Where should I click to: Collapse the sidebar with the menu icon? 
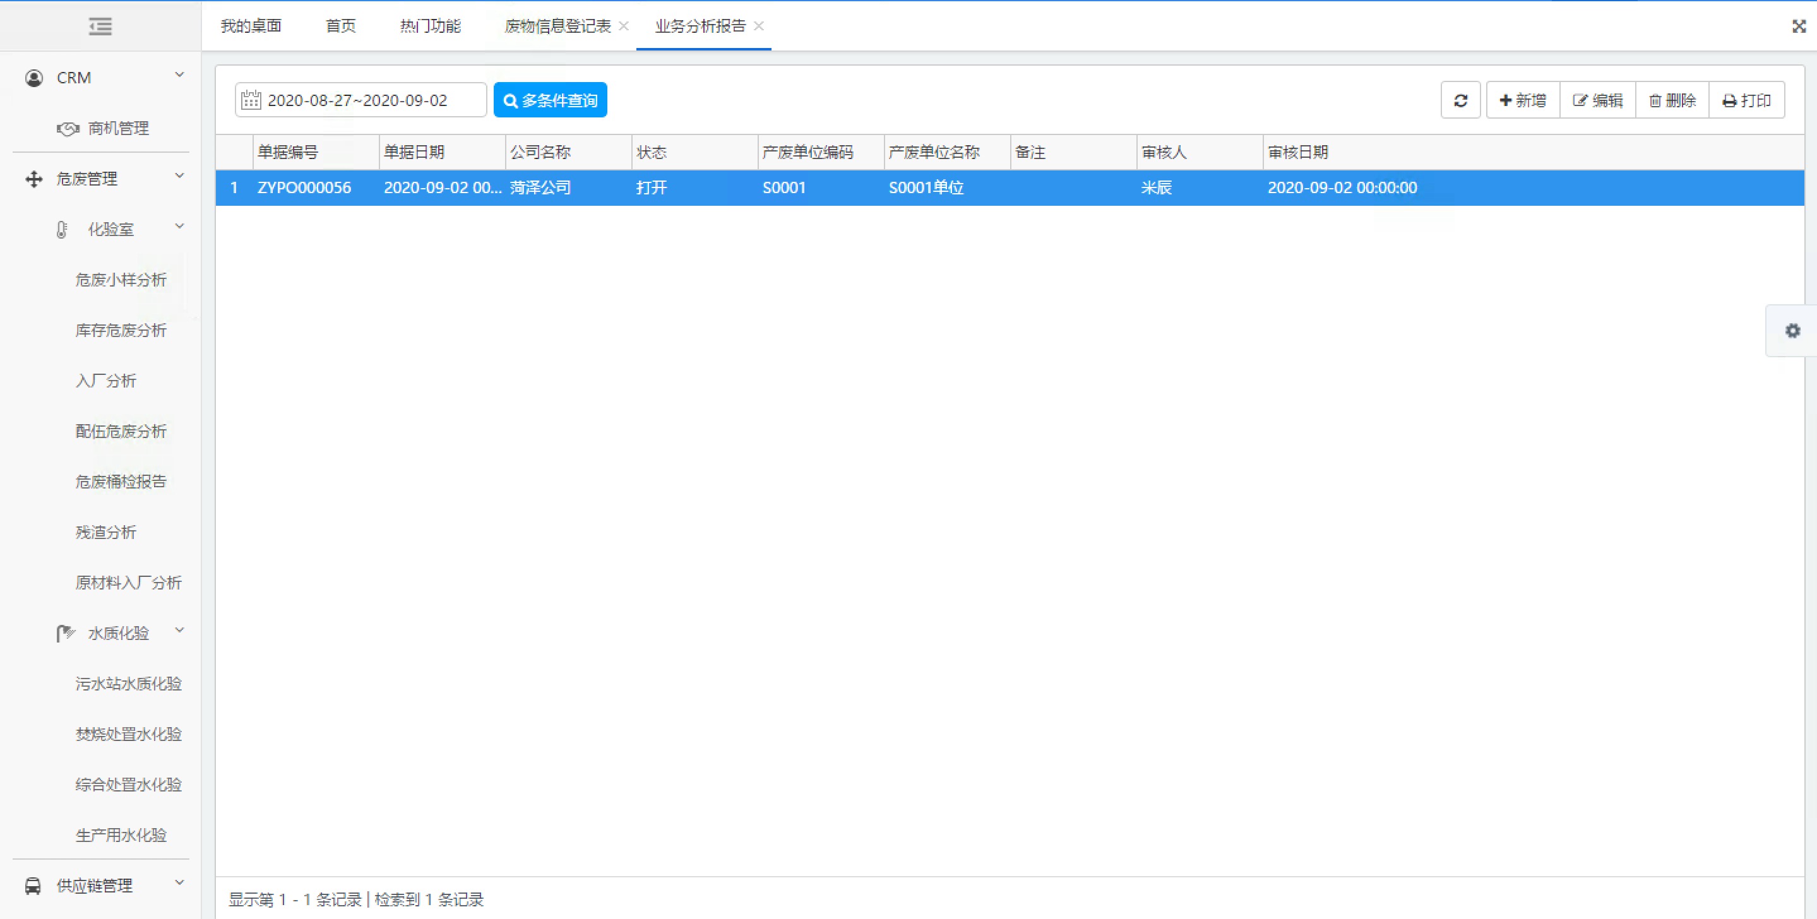tap(100, 26)
